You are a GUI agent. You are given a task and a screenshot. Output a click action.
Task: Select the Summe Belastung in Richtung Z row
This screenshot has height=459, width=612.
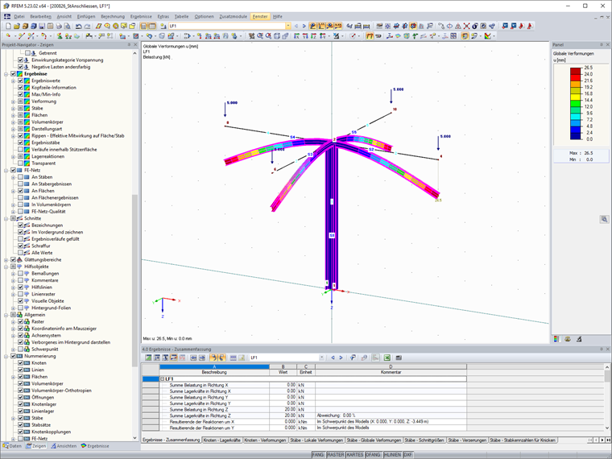(304, 409)
